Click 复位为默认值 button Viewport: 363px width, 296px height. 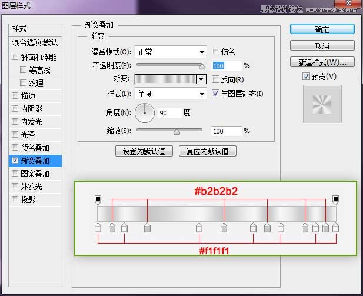[208, 151]
